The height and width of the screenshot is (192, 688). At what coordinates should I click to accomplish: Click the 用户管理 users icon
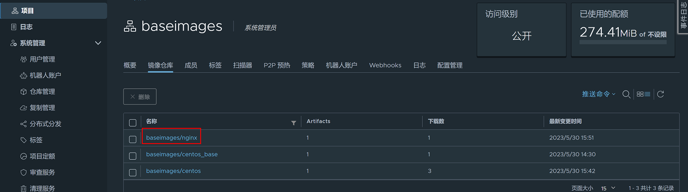[24, 59]
